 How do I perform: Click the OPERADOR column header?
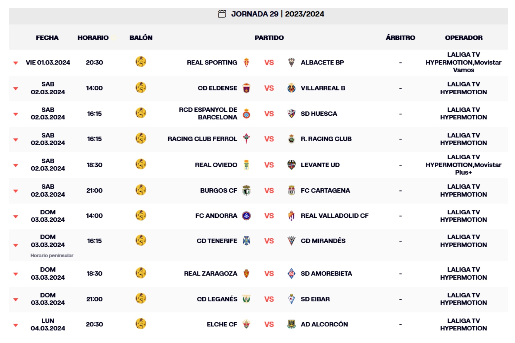click(463, 38)
